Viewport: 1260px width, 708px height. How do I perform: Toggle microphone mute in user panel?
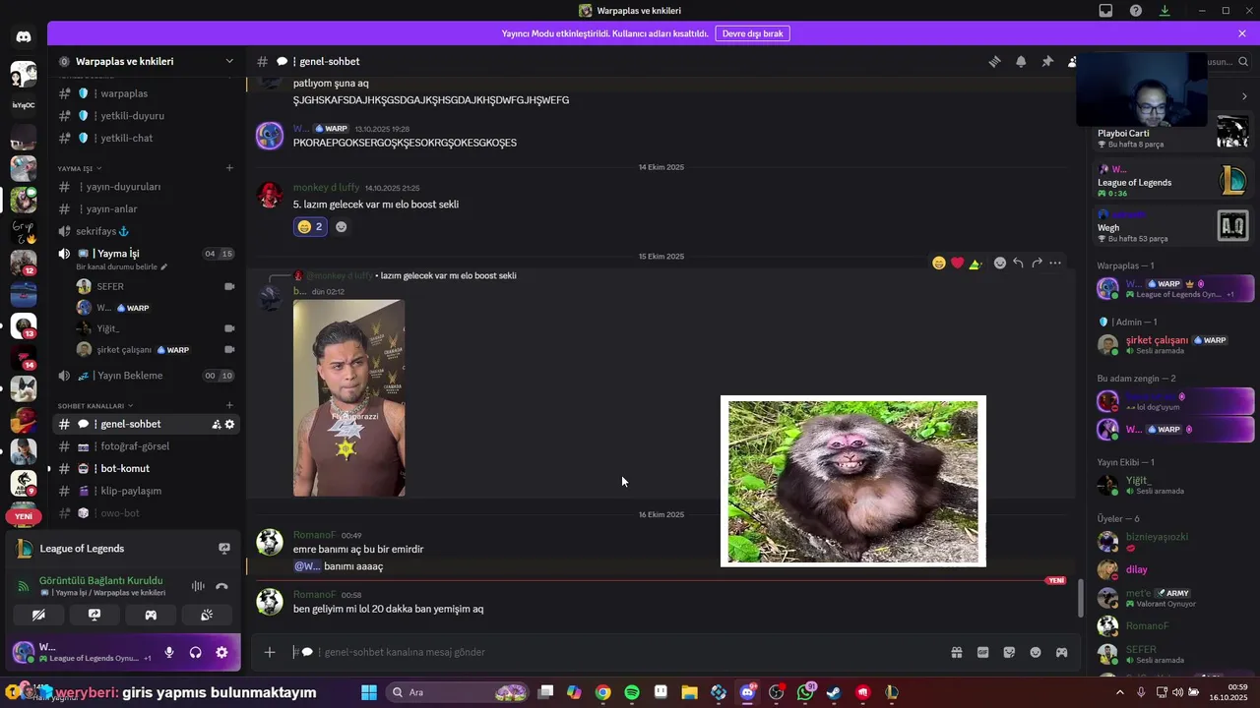pyautogui.click(x=169, y=652)
